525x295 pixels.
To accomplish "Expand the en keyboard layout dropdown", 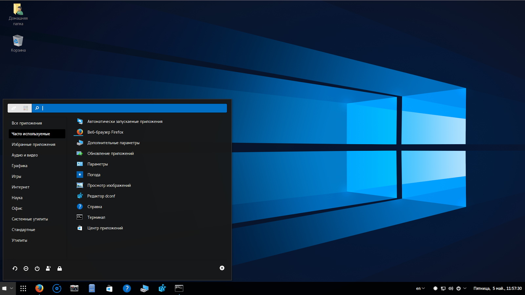I will (420, 288).
